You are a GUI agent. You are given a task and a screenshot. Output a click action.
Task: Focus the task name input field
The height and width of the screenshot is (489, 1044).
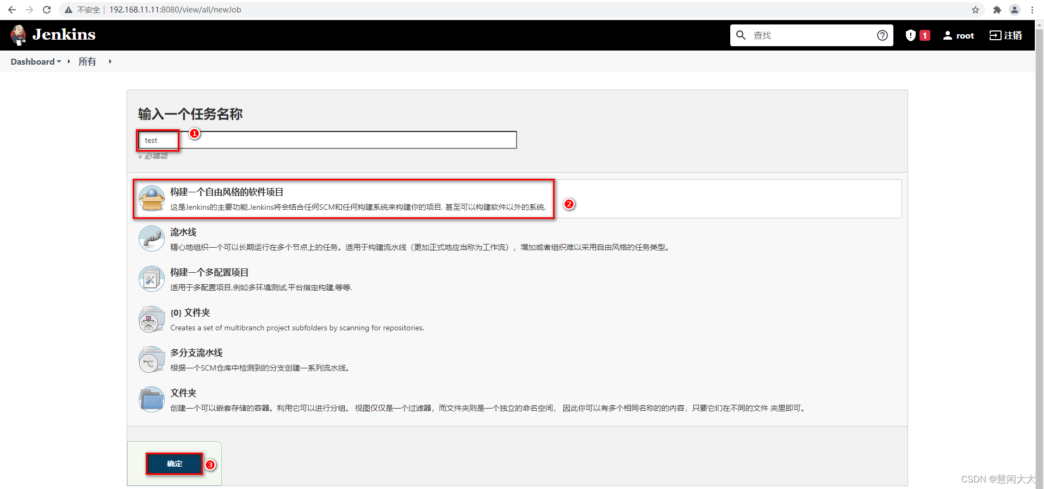(327, 140)
